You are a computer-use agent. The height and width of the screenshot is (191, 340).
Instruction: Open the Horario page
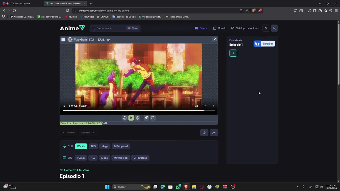pyautogui.click(x=220, y=28)
